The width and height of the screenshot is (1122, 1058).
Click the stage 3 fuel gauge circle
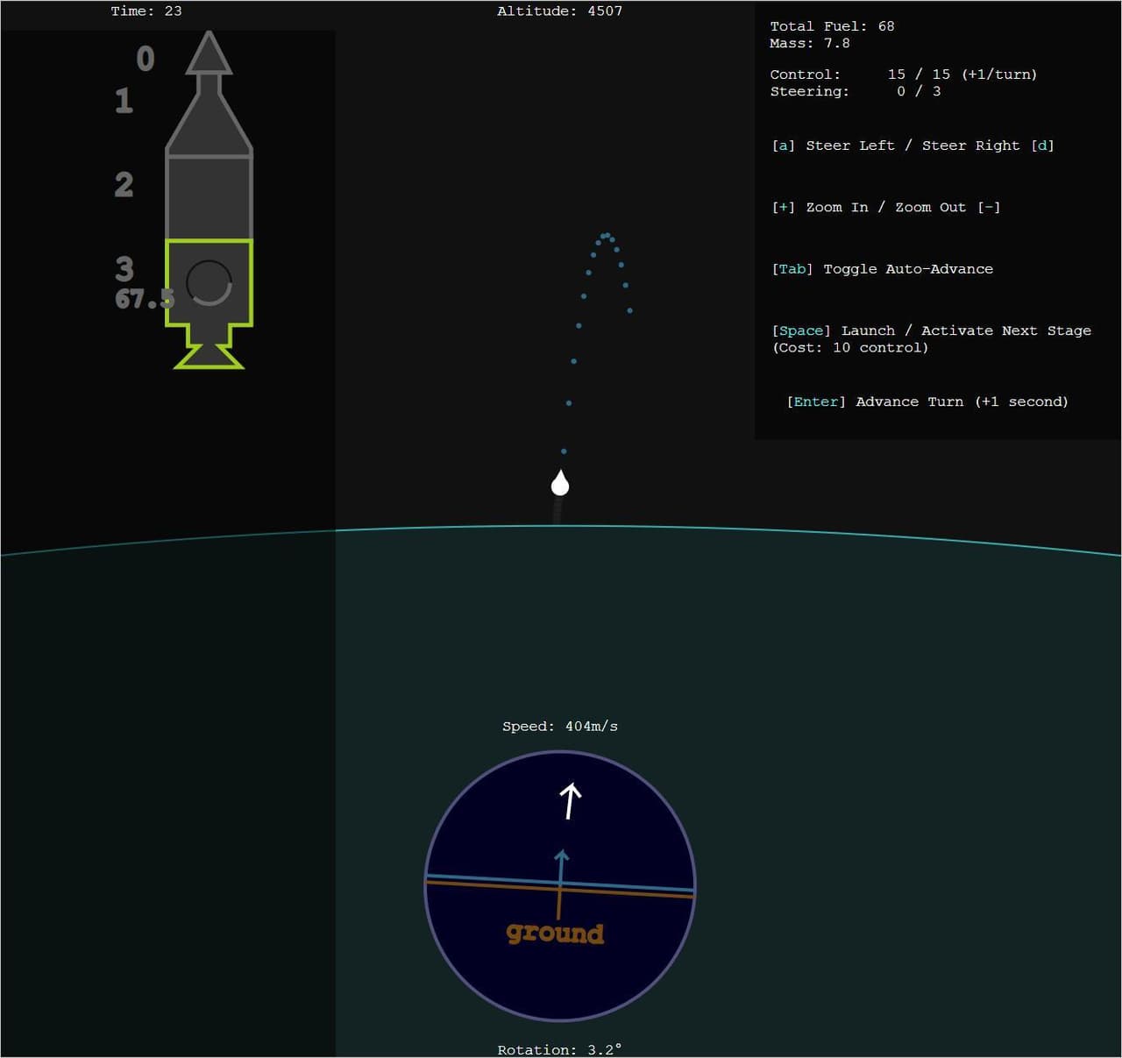pyautogui.click(x=209, y=283)
